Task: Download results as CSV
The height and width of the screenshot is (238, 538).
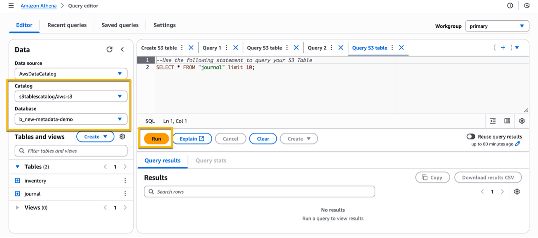Action: point(488,177)
